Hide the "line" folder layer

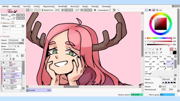[3, 63]
